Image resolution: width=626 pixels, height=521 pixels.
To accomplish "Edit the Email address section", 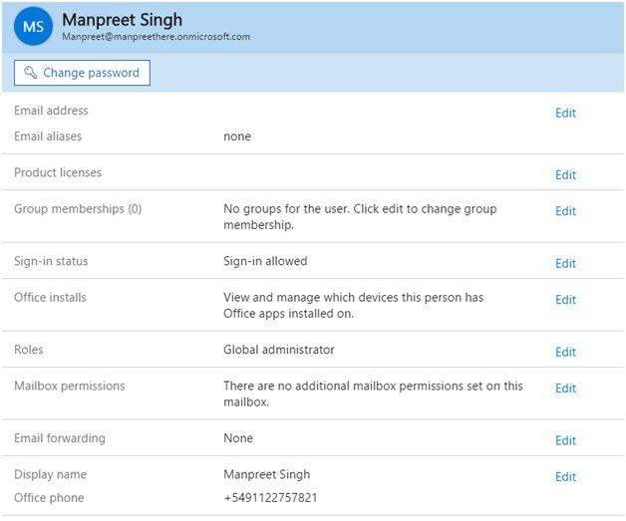I will pyautogui.click(x=565, y=113).
